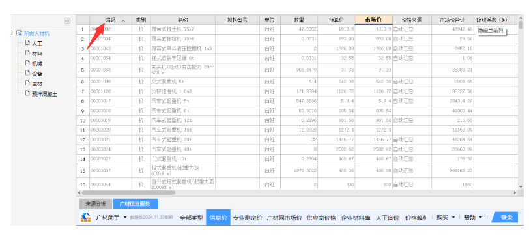Click the vertical scrollbar thumb
Viewport: 529px width, 238px height.
coord(521,24)
